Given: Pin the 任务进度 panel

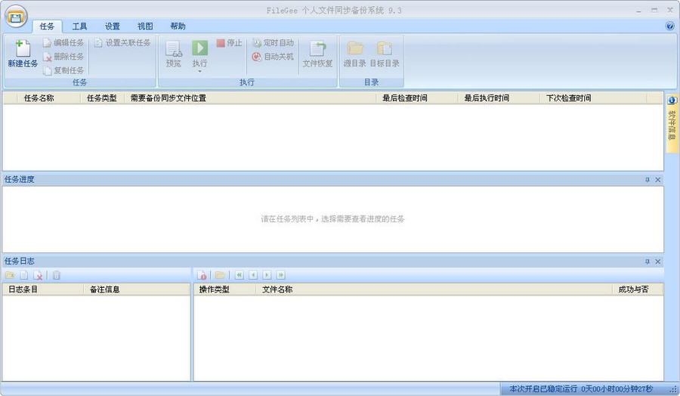Looking at the screenshot, I should coord(648,180).
